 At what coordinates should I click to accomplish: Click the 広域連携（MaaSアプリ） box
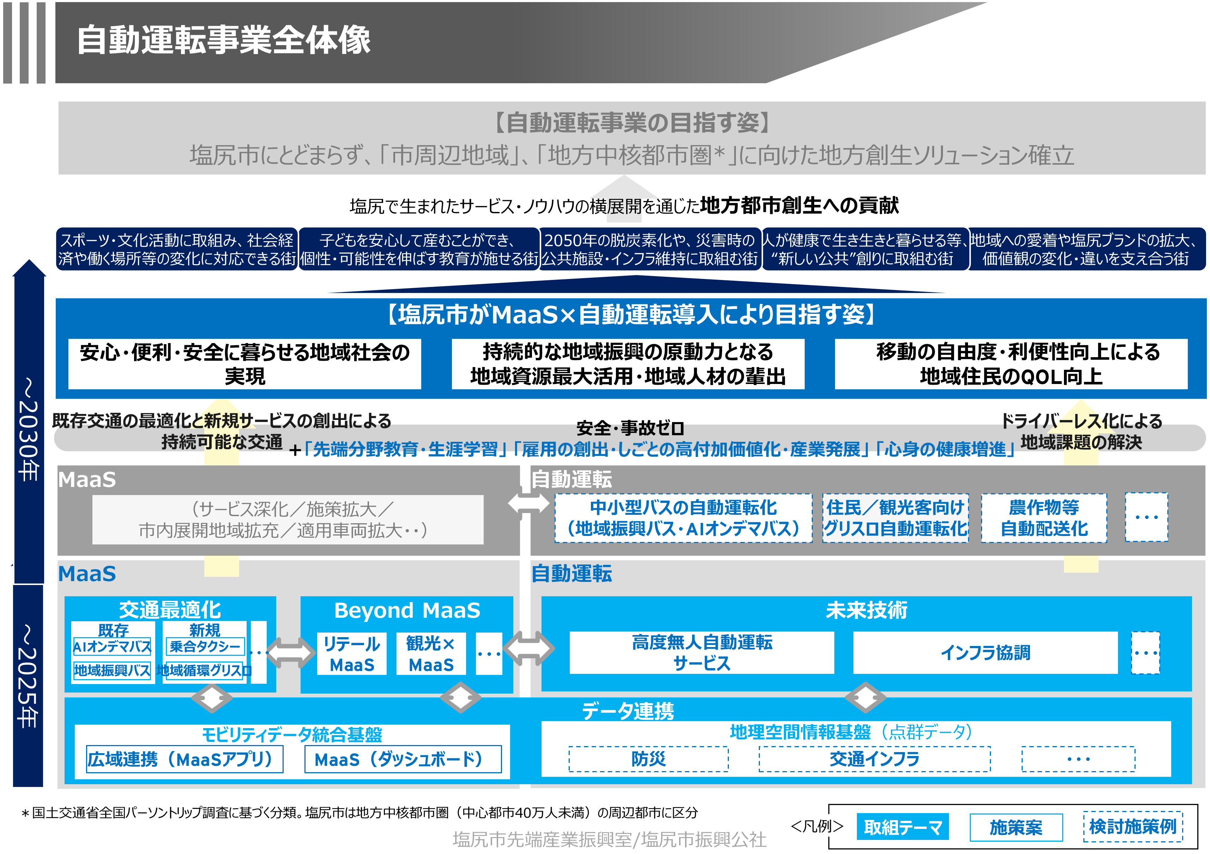tap(184, 759)
